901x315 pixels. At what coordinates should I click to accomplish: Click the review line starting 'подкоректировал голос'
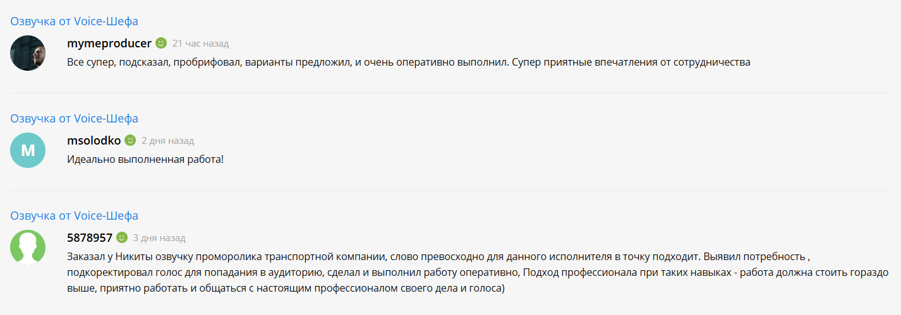coord(478,273)
